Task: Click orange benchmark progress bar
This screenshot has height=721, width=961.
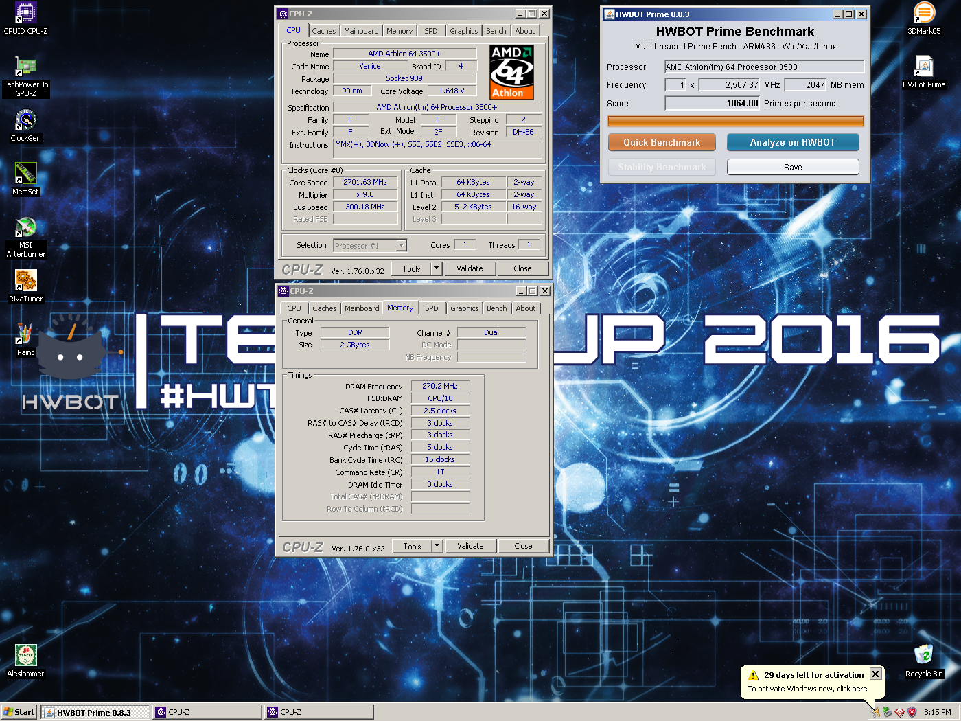Action: (735, 122)
